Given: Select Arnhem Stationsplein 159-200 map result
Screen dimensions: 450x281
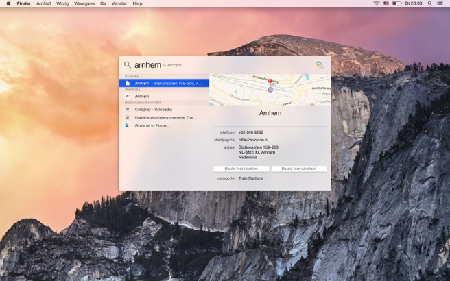Looking at the screenshot, I should click(164, 83).
